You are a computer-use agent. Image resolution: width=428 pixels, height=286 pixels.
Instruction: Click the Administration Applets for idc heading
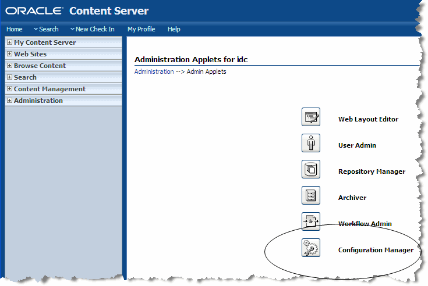click(x=191, y=60)
